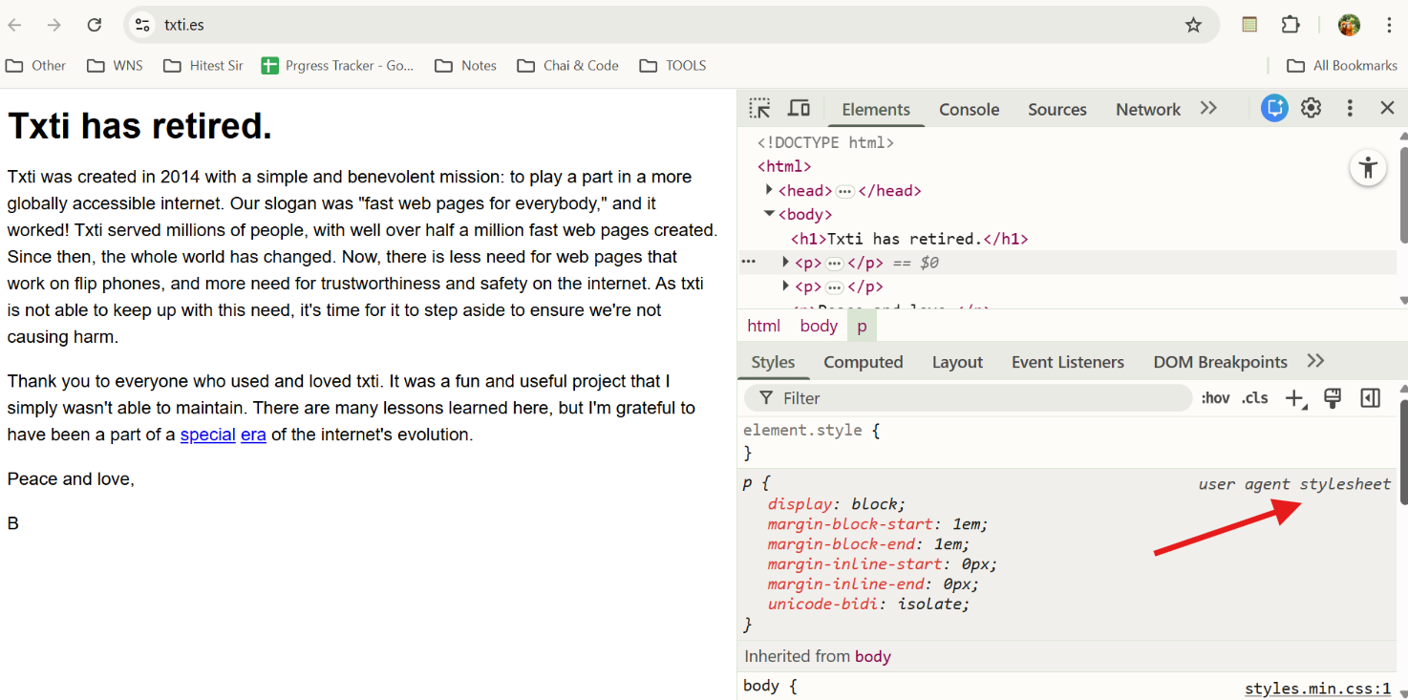Open the Event Listeners tab
Screen dimensions: 1408x700
point(1068,362)
